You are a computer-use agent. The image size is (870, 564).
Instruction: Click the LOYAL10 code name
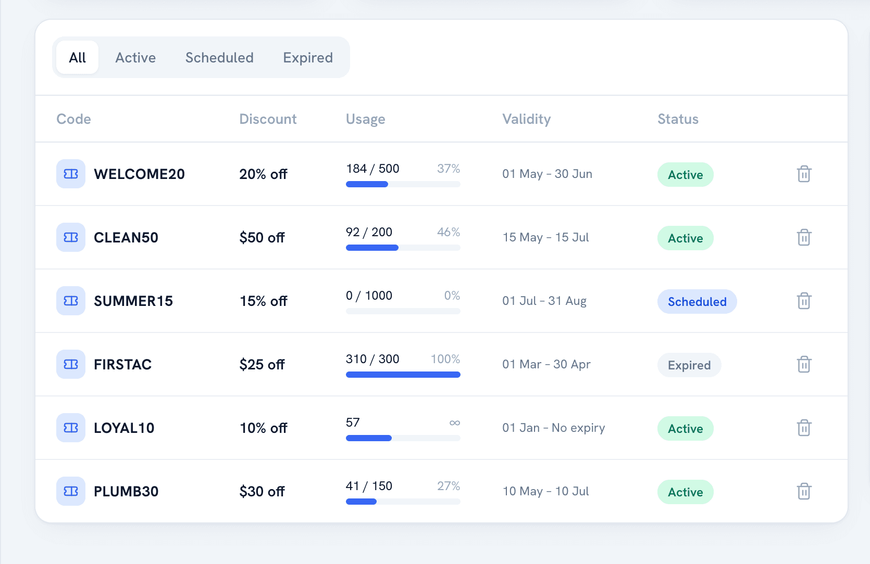pos(124,428)
